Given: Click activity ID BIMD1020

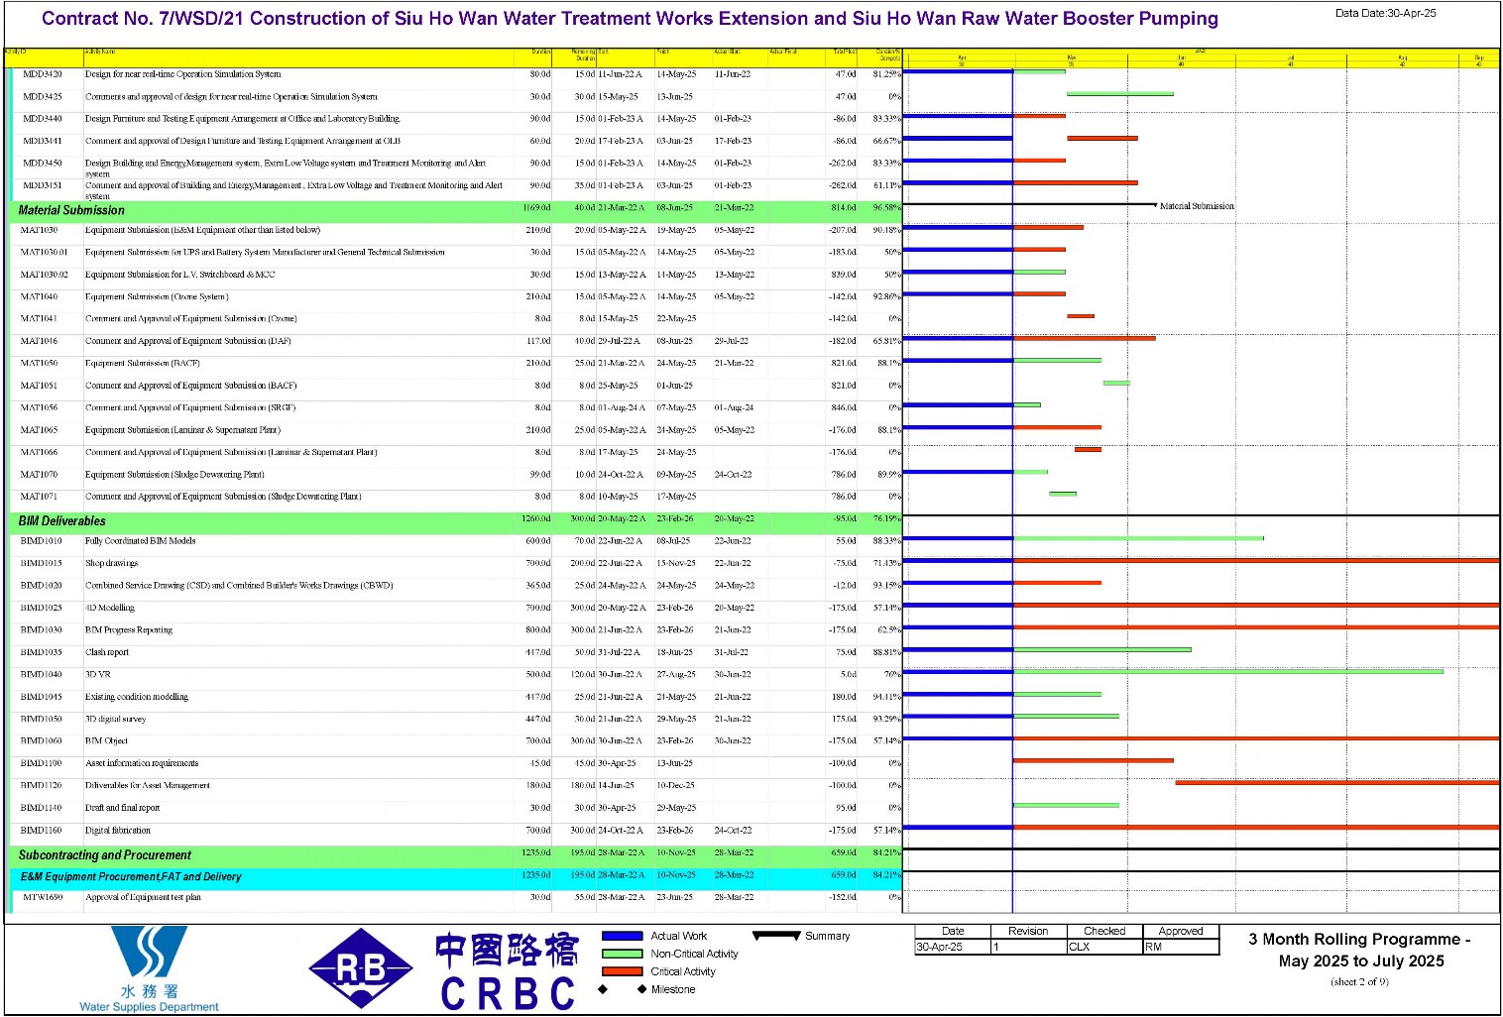Looking at the screenshot, I should point(42,586).
